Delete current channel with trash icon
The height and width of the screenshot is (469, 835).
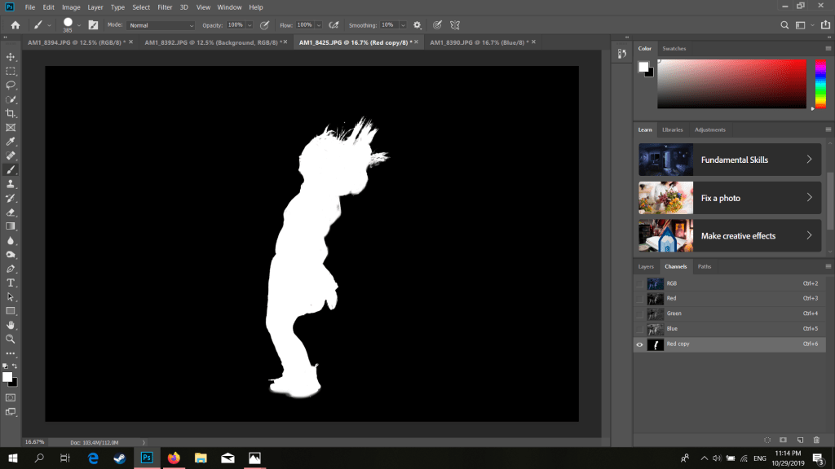pyautogui.click(x=816, y=440)
